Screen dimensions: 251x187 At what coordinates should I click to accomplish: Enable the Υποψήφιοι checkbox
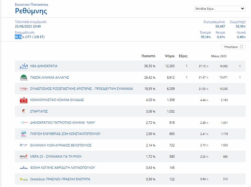click(x=242, y=47)
